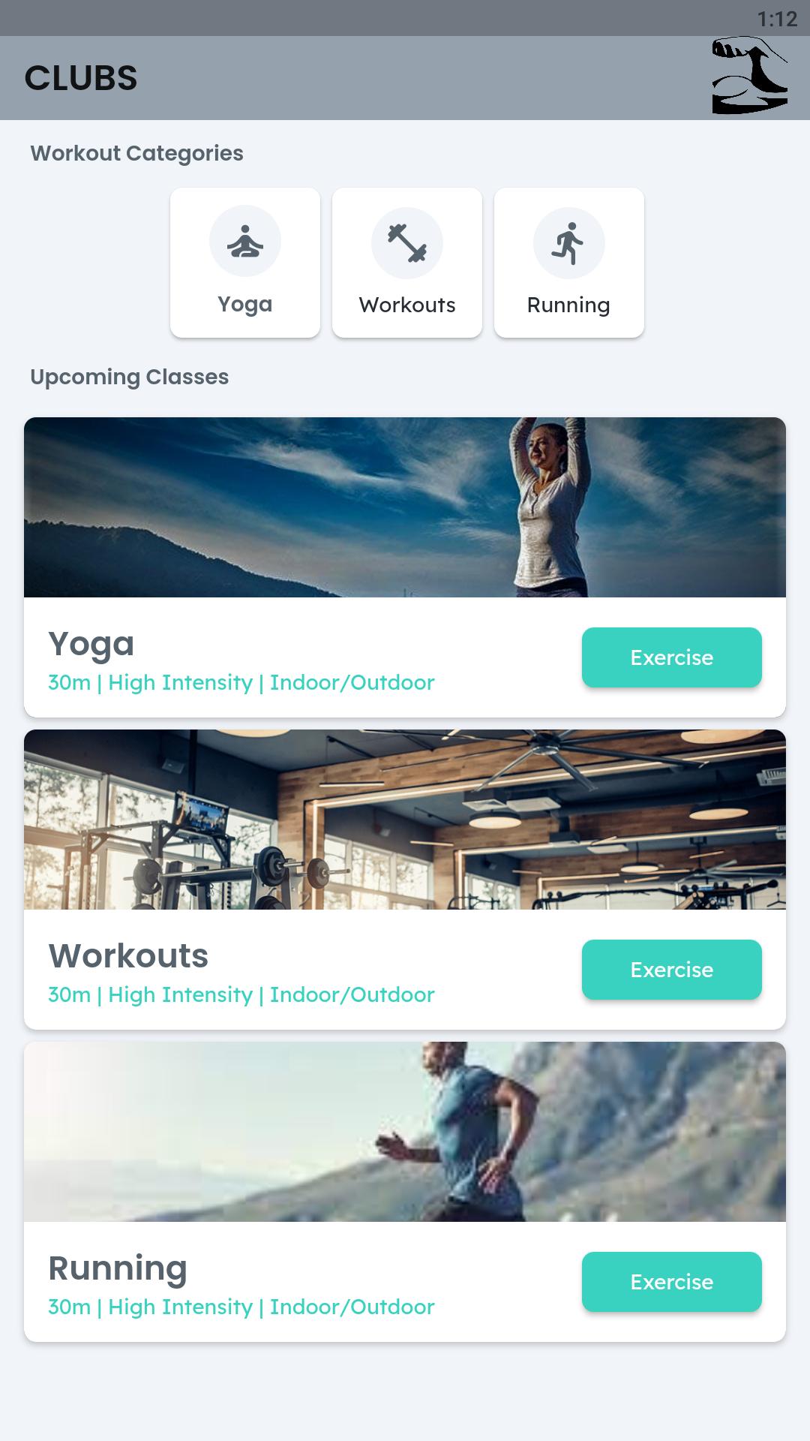
Task: Tap the Workouts class title text
Action: click(x=128, y=955)
